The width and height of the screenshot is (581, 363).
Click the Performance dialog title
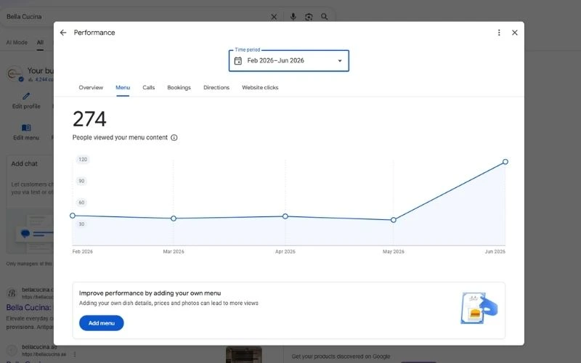click(x=94, y=33)
